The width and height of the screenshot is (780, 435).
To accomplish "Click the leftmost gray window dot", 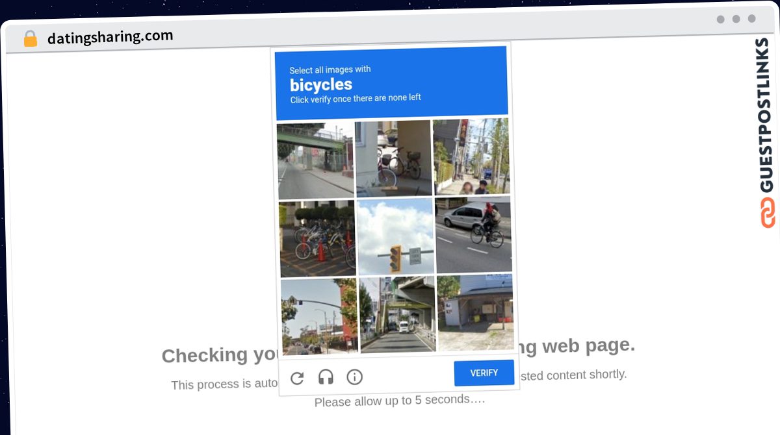I will click(x=720, y=19).
